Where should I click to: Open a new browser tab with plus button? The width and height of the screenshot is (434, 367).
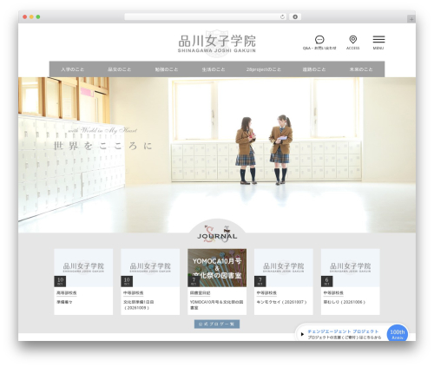tap(411, 19)
